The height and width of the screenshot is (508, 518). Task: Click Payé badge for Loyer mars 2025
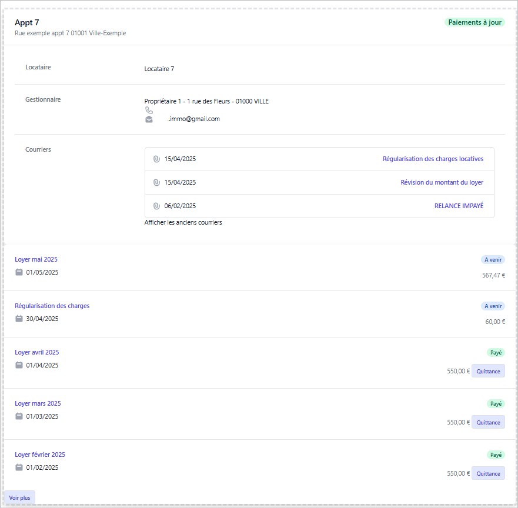(x=496, y=403)
